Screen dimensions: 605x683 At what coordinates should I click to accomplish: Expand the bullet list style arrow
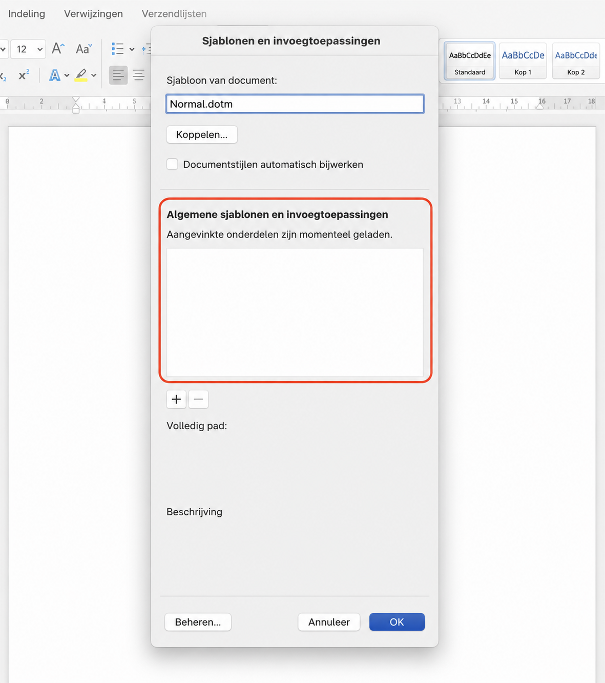tap(132, 49)
